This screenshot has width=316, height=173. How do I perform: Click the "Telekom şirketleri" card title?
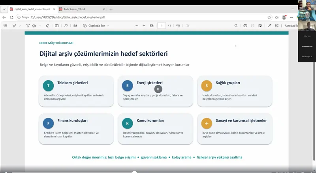tap(73, 83)
